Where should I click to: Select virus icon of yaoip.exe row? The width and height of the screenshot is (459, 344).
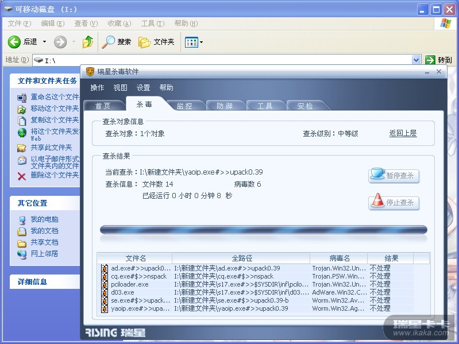tap(105, 308)
